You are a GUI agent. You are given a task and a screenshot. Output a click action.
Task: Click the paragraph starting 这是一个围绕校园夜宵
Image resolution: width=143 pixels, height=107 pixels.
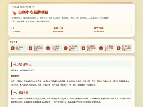(71, 83)
